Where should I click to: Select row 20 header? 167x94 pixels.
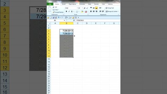pos(49,77)
